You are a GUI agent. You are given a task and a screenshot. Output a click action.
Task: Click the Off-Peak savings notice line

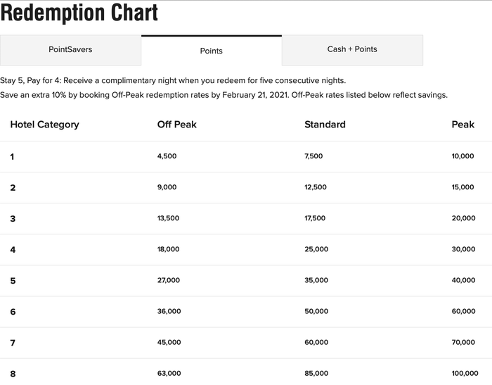[x=224, y=95]
